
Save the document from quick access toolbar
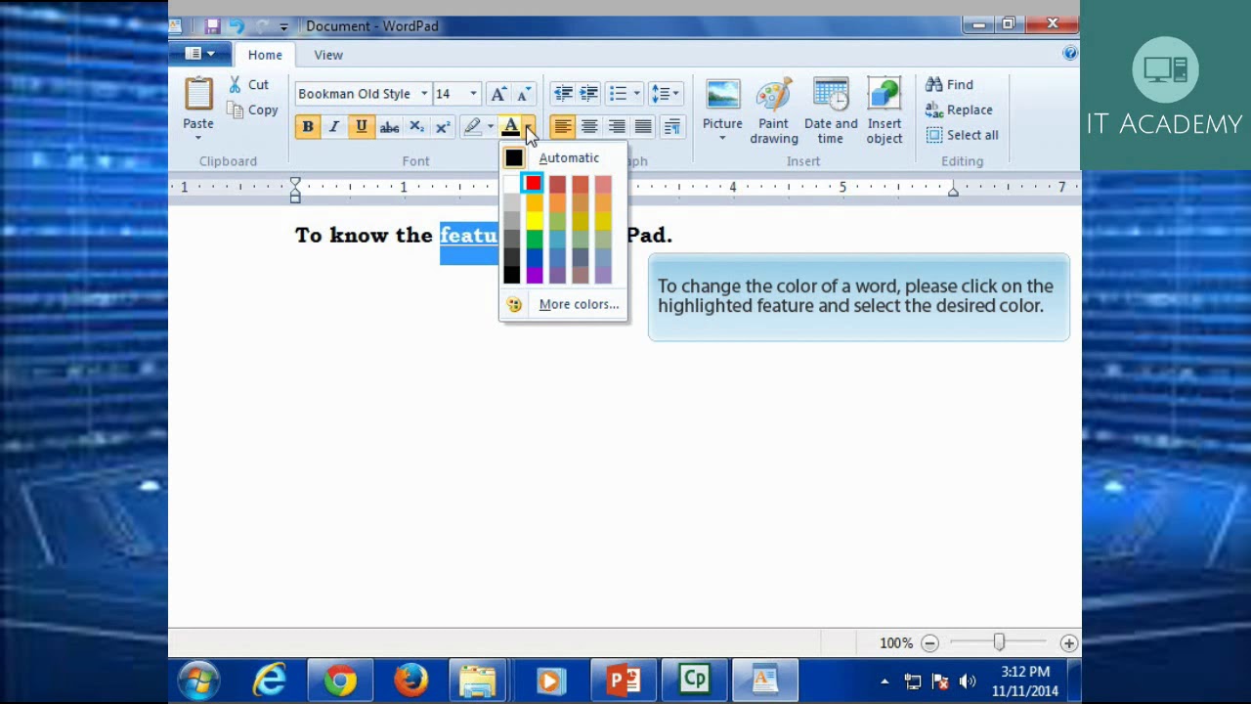point(212,26)
